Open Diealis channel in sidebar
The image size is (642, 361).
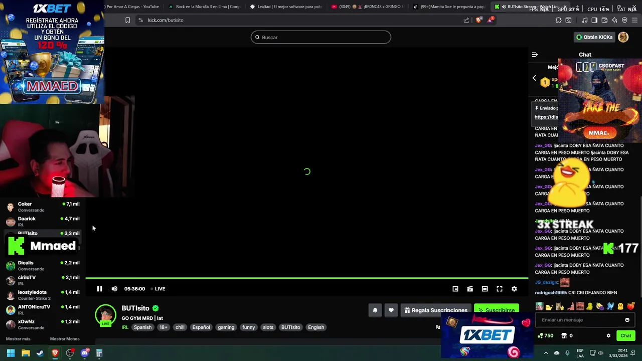[x=43, y=265]
